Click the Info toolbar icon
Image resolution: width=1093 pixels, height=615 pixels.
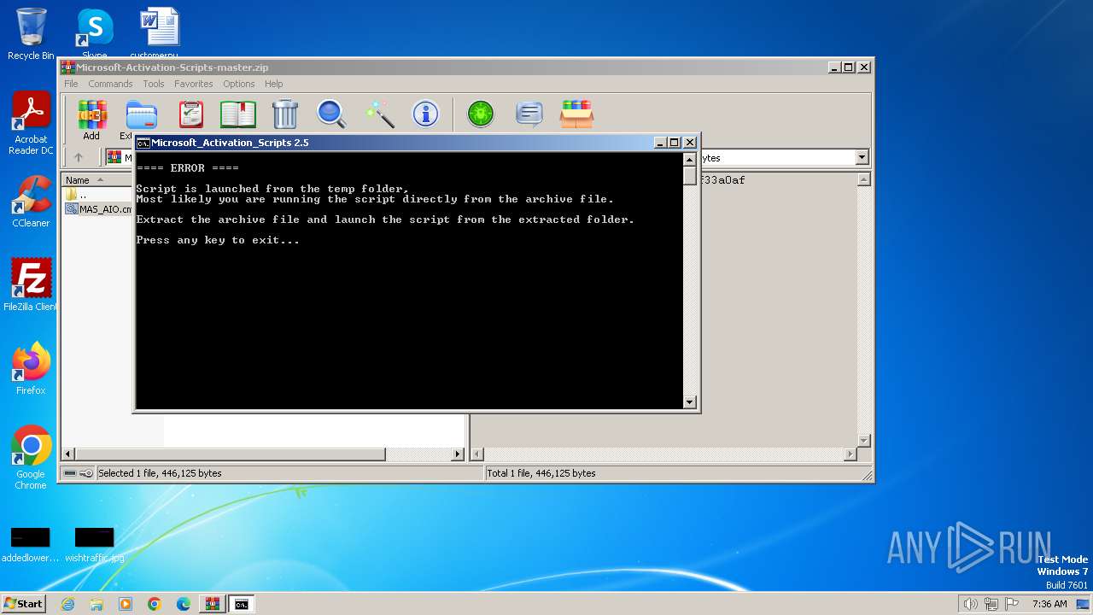click(x=425, y=114)
